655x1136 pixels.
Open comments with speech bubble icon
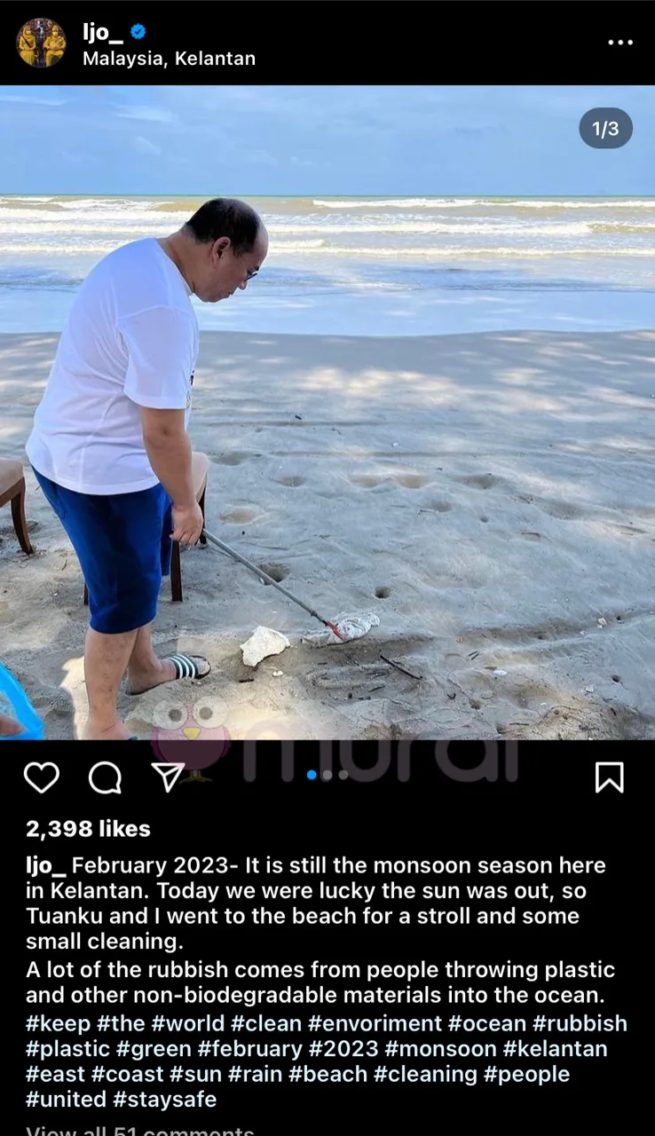[x=105, y=778]
